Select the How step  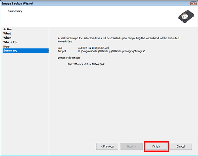tap(6, 46)
